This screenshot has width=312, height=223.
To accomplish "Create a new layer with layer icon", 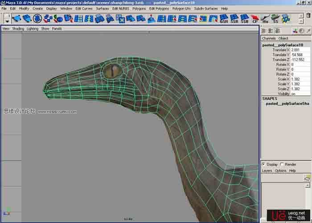I will point(307,178).
